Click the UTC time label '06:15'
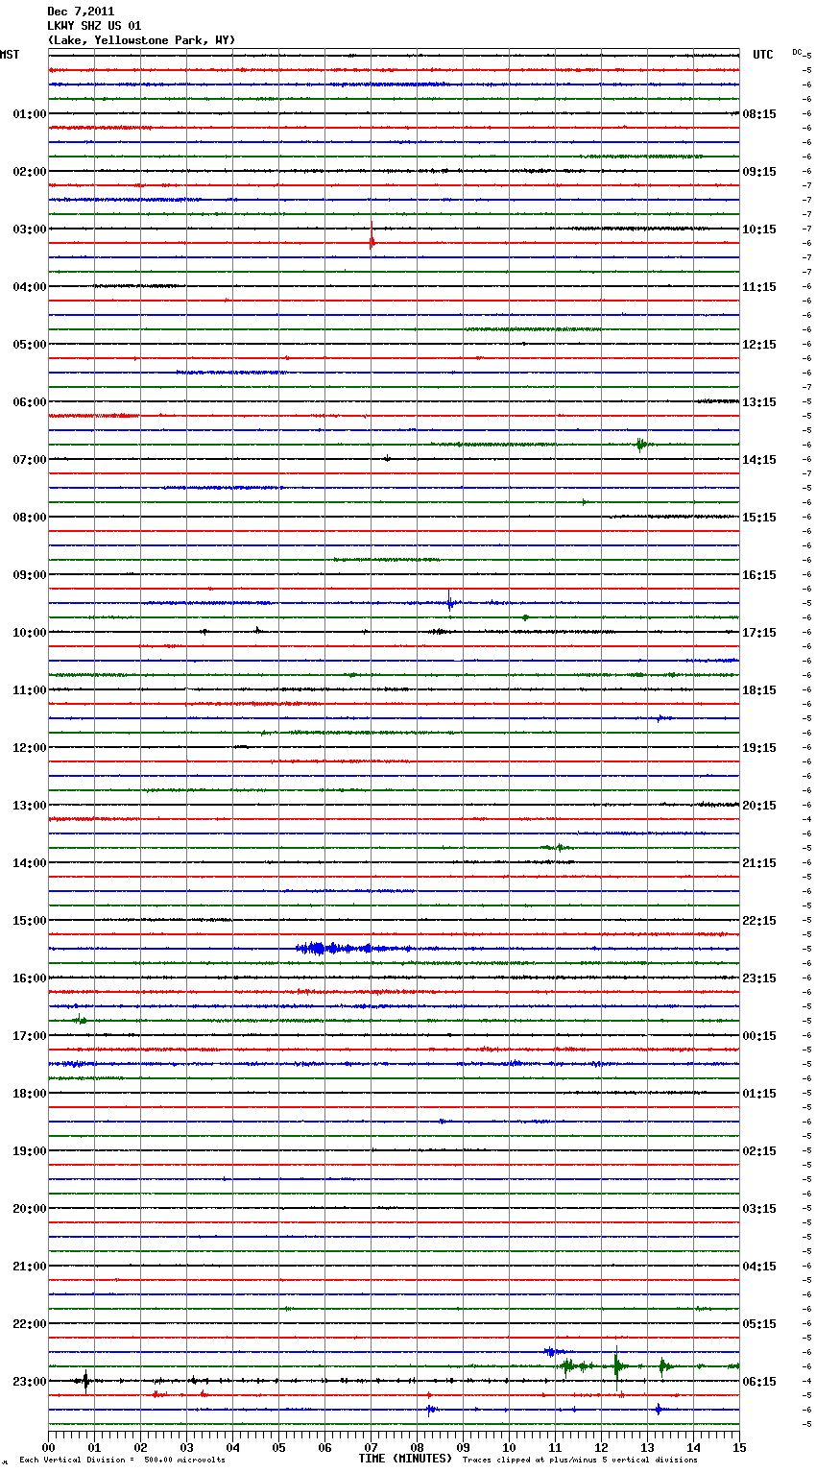 coord(759,1382)
